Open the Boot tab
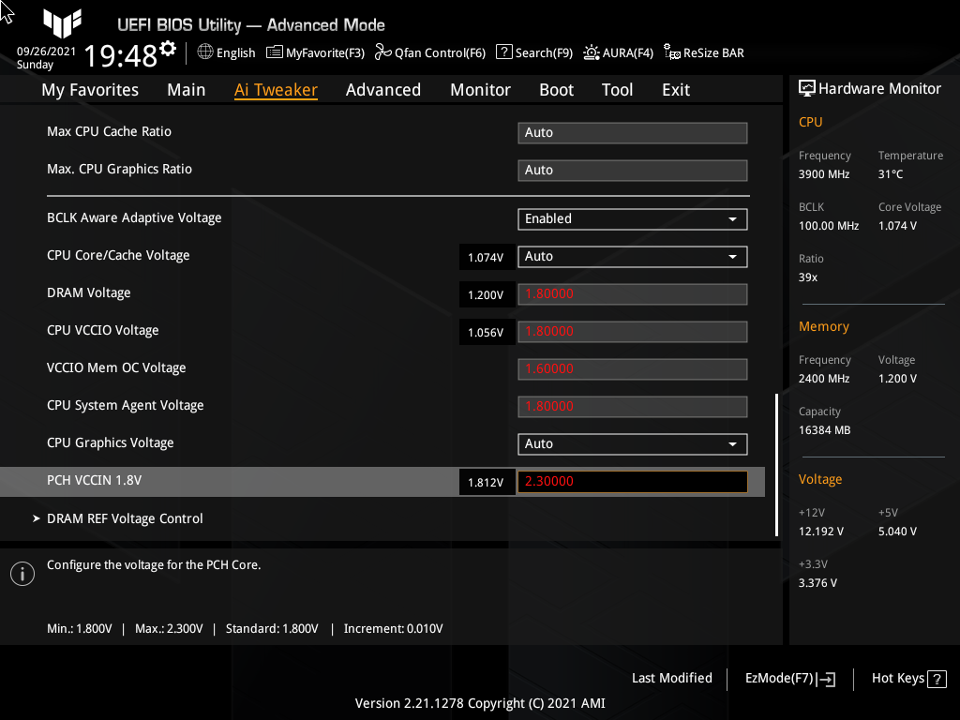 click(x=556, y=89)
